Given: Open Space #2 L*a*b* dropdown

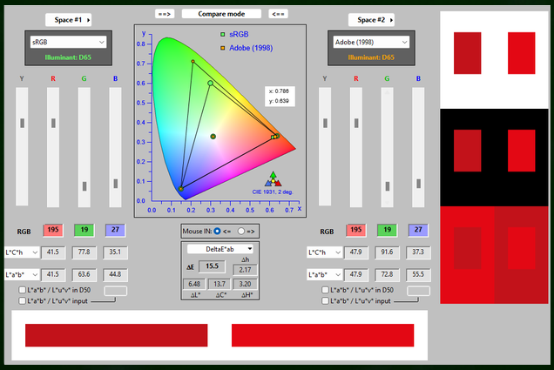Looking at the screenshot, I should [324, 274].
